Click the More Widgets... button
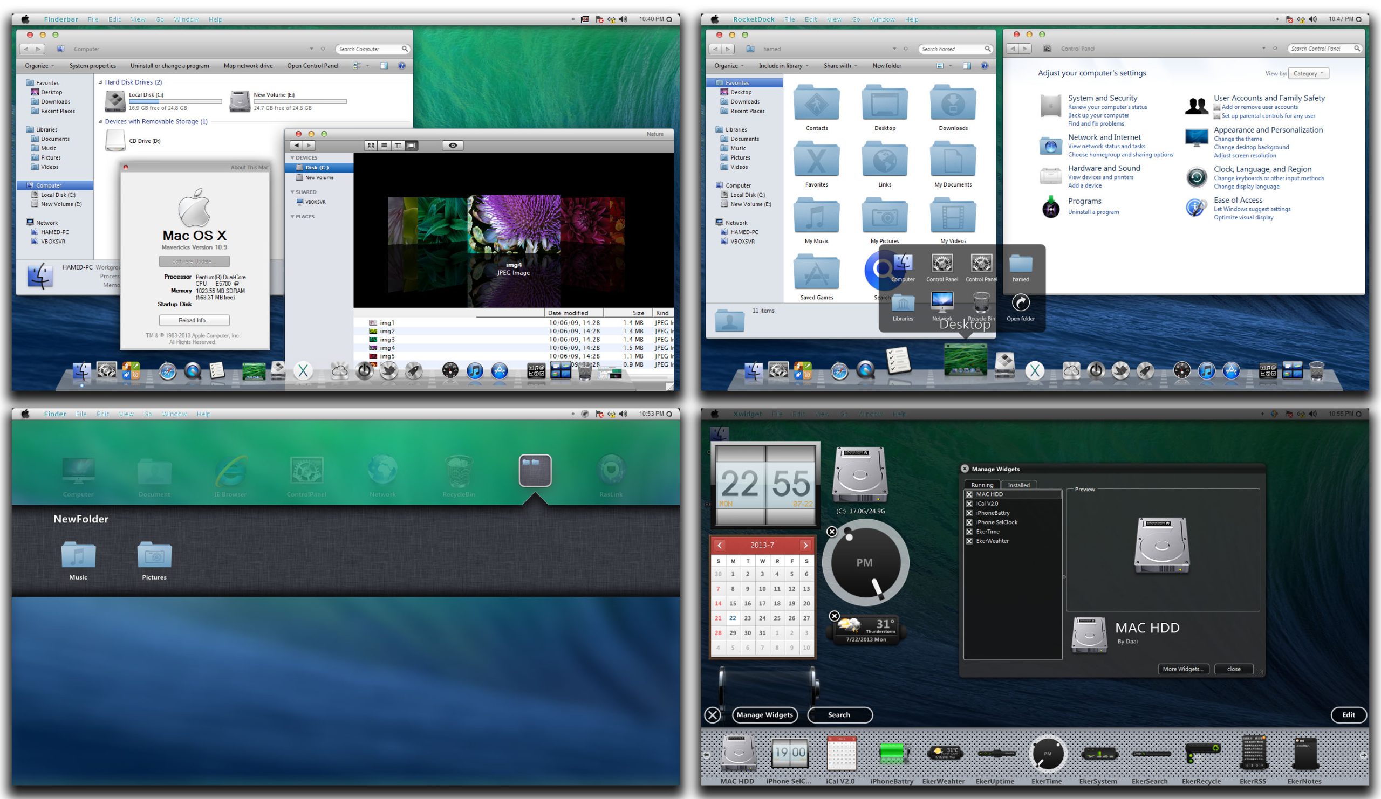The width and height of the screenshot is (1381, 799). point(1182,669)
